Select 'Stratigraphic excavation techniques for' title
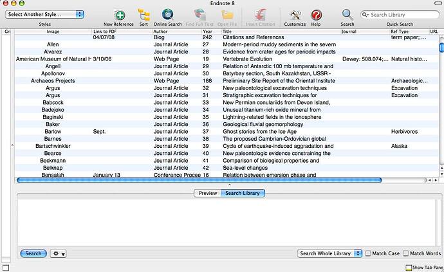This screenshot has height=272, width=444. [270, 95]
